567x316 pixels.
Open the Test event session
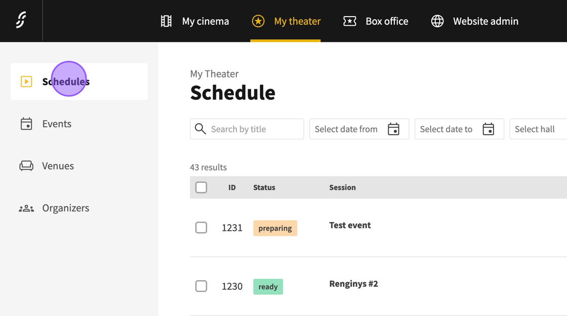point(350,225)
